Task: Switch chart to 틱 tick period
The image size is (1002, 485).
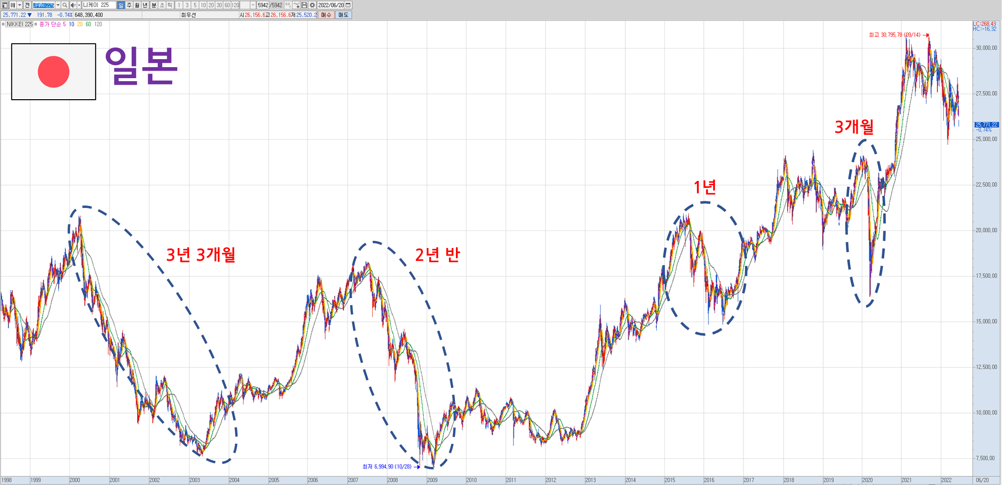Action: 170,5
